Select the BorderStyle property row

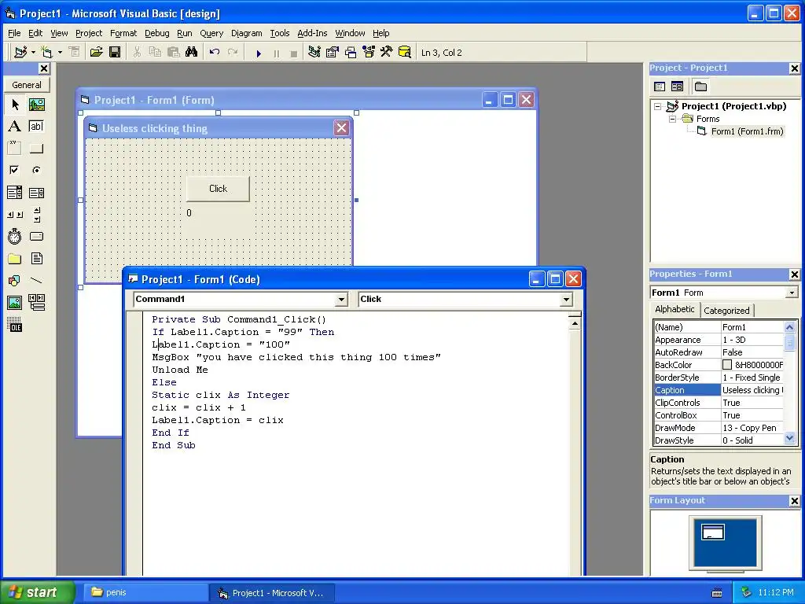tap(719, 377)
